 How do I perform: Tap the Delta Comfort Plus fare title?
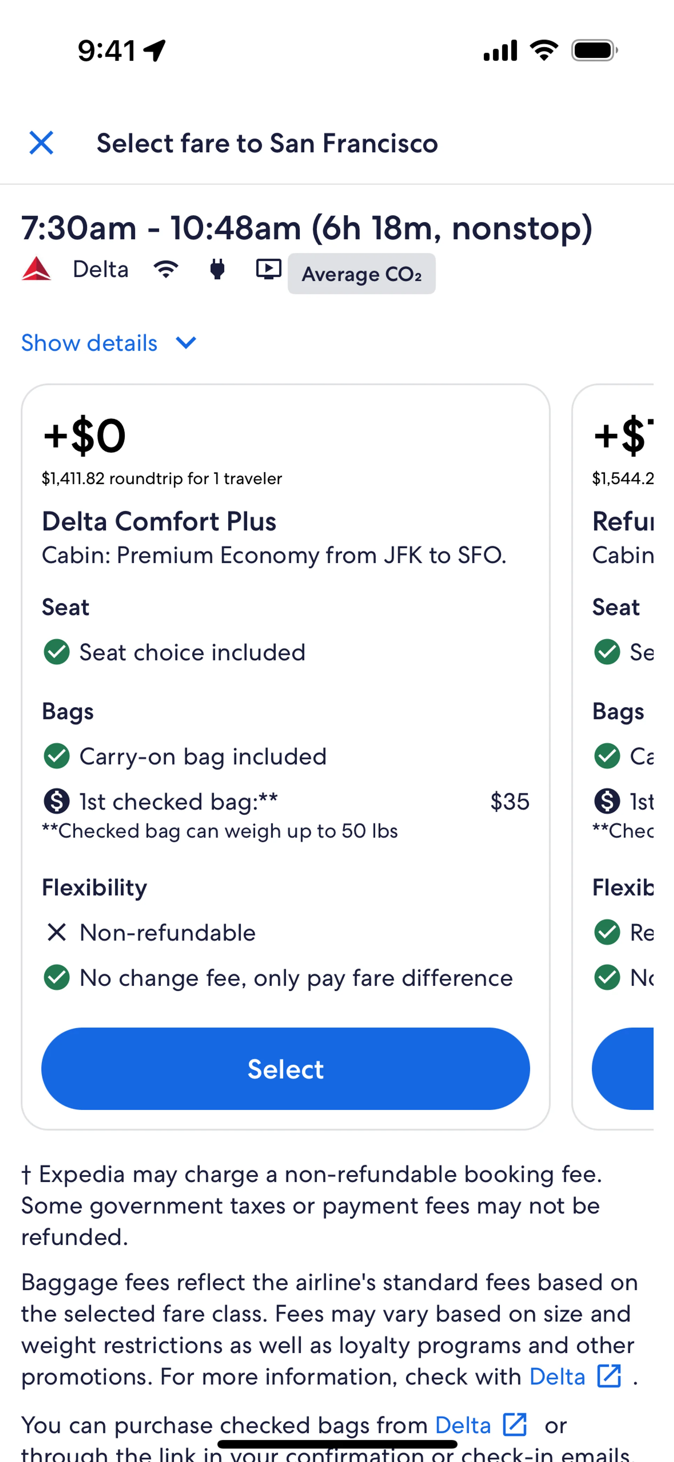159,521
